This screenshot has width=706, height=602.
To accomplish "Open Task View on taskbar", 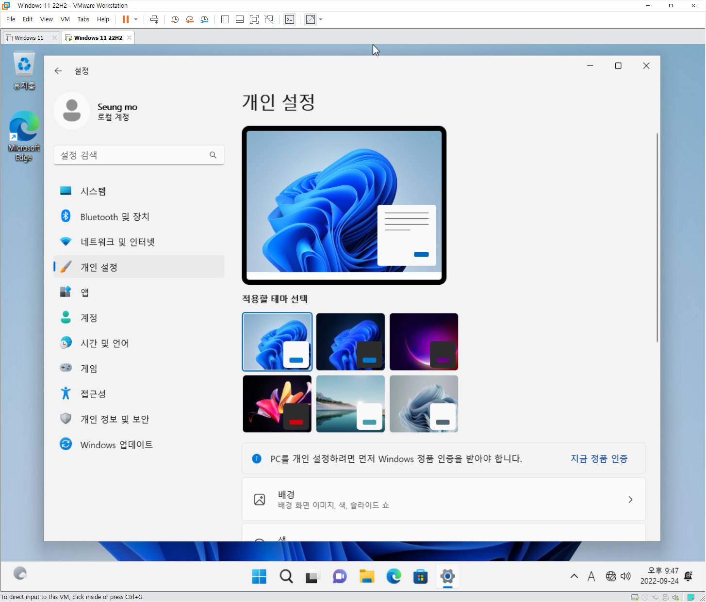I will point(312,576).
